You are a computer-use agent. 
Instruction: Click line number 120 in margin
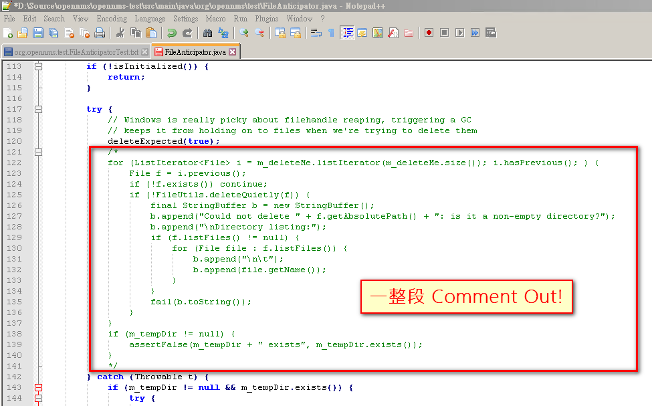[x=14, y=141]
